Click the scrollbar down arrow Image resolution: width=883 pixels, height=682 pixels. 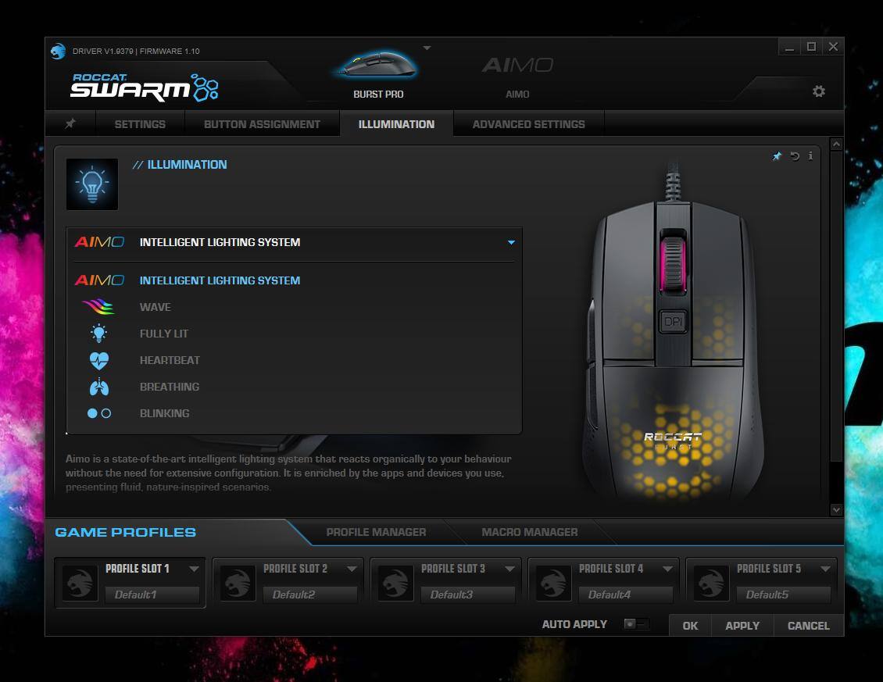point(836,509)
